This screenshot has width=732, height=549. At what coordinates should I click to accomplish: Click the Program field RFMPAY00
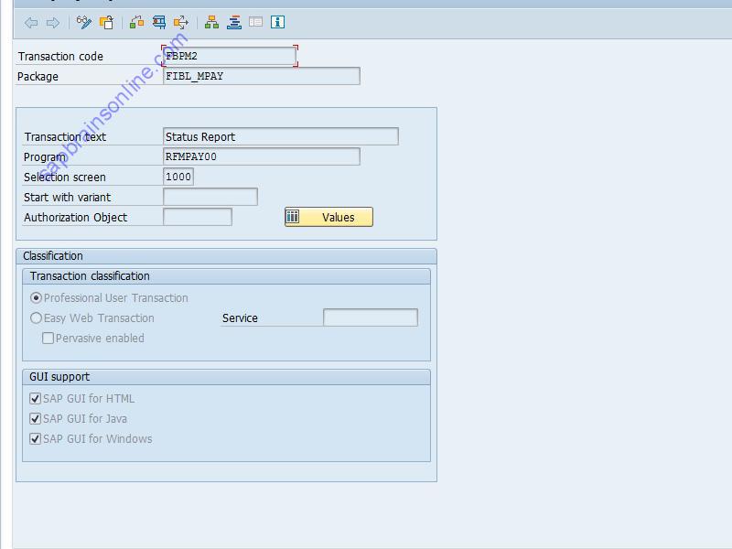(x=262, y=156)
